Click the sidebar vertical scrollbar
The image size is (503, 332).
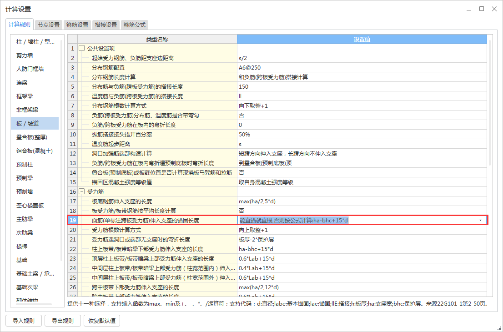[x=61, y=150]
